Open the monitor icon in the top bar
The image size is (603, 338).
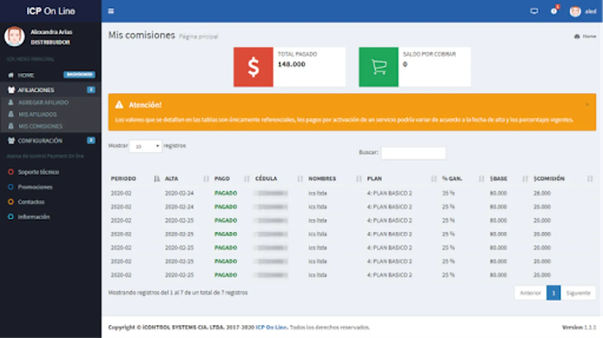[x=534, y=11]
